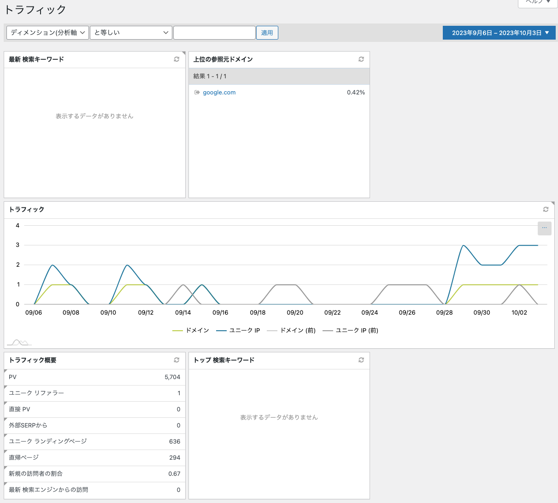The image size is (558, 503).
Task: Refresh the トップ 検索キーワード panel
Action: pyautogui.click(x=361, y=360)
